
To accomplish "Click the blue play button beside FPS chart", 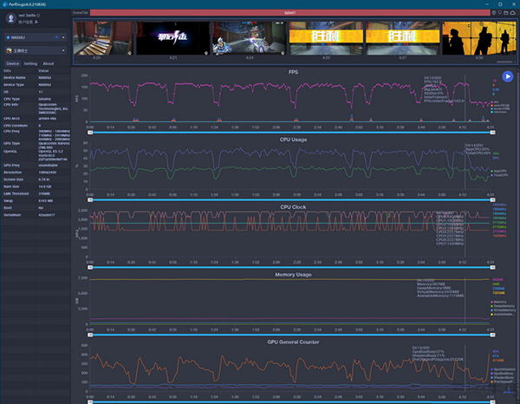I will tap(508, 77).
